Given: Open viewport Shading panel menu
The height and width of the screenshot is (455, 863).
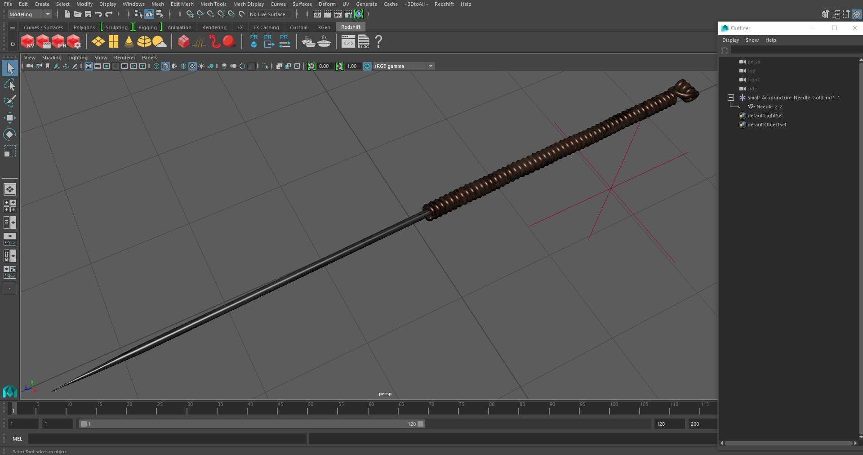Looking at the screenshot, I should click(52, 58).
